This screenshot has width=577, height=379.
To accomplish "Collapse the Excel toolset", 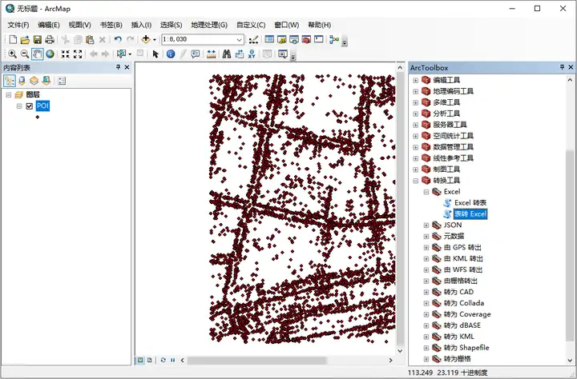I will pos(427,192).
